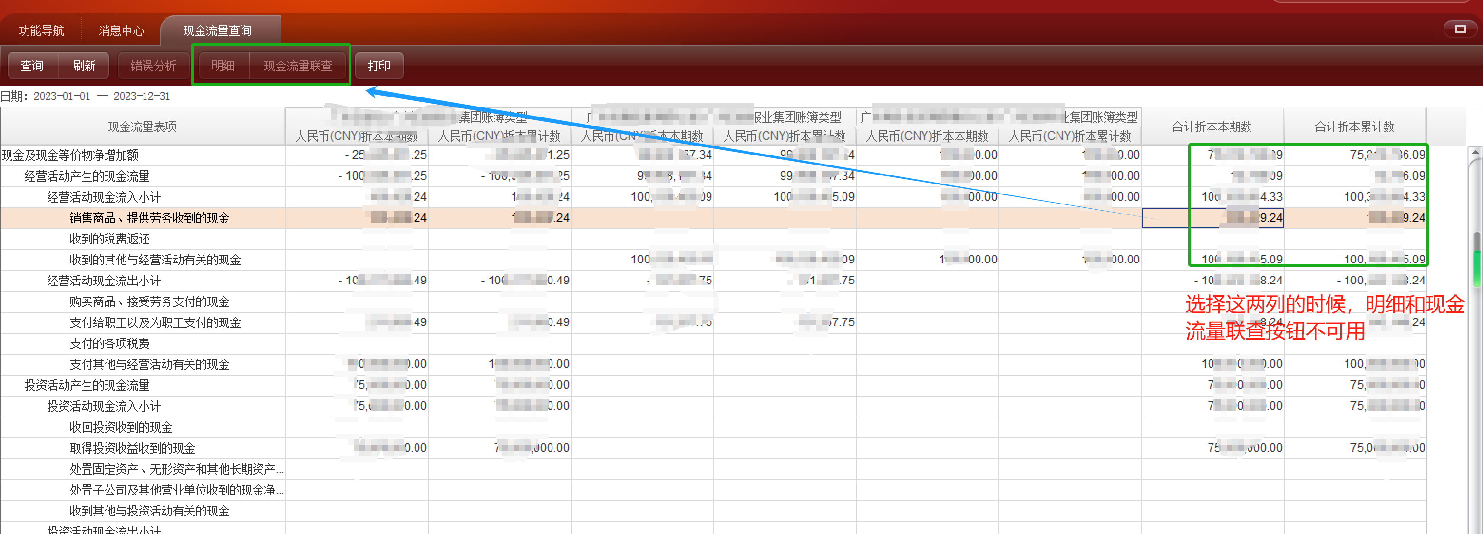Select row 投资活动产生的现金流量
Screen dimensions: 1483x534
tap(713, 385)
